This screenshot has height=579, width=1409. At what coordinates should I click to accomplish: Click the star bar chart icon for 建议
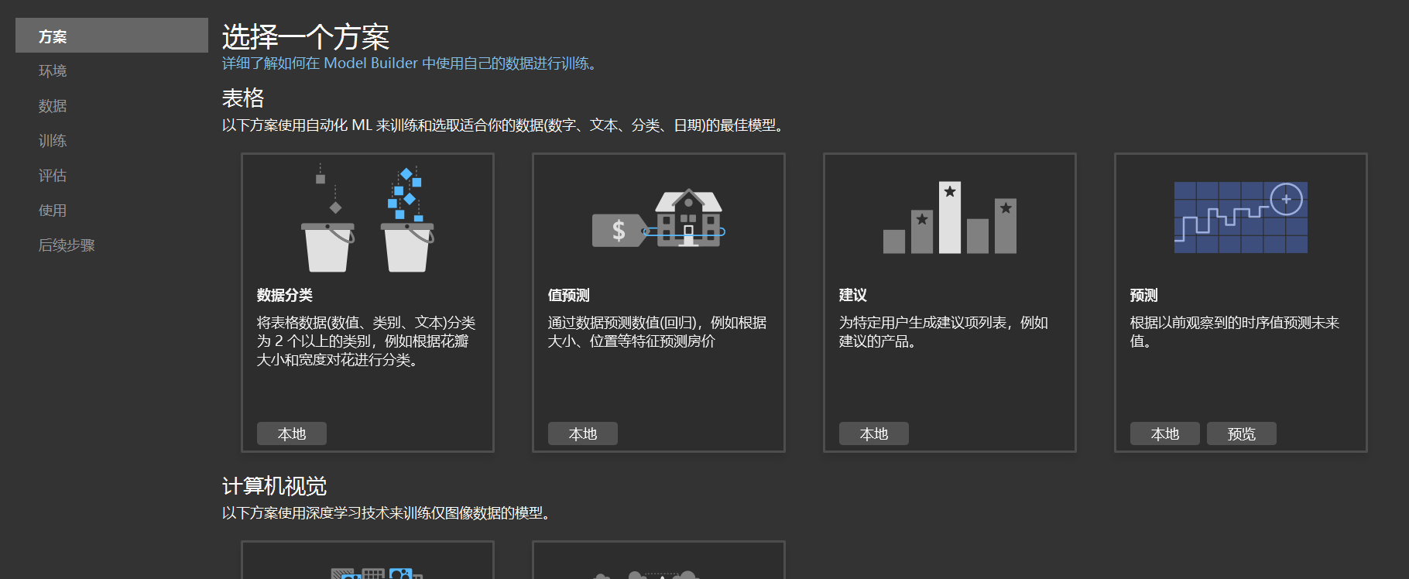pyautogui.click(x=950, y=218)
